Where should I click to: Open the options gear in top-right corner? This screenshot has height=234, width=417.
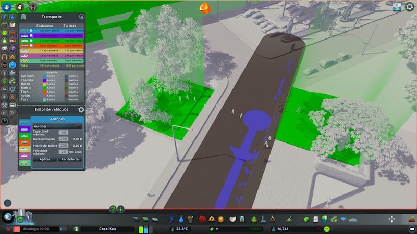tap(409, 6)
